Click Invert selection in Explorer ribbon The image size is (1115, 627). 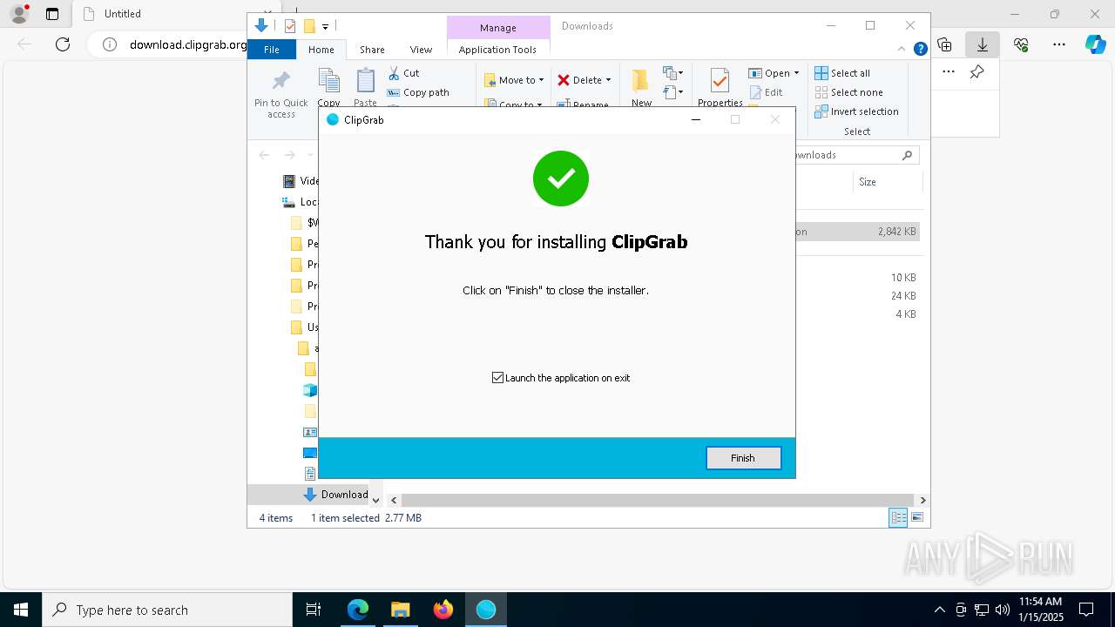click(x=857, y=111)
